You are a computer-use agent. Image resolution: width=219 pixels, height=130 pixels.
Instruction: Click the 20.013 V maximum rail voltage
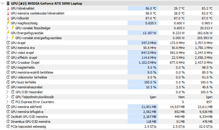point(206,28)
